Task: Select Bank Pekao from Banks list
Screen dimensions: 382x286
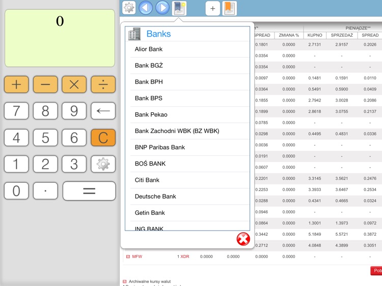Action: click(187, 115)
